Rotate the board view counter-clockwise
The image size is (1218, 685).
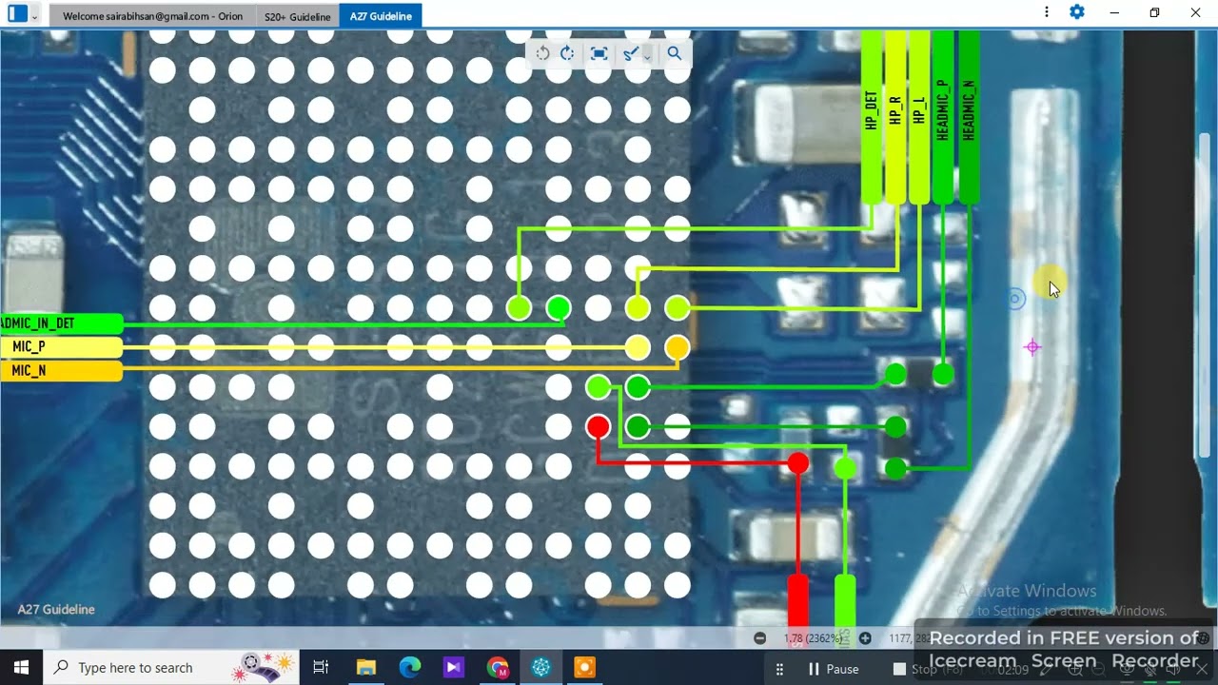pos(542,53)
